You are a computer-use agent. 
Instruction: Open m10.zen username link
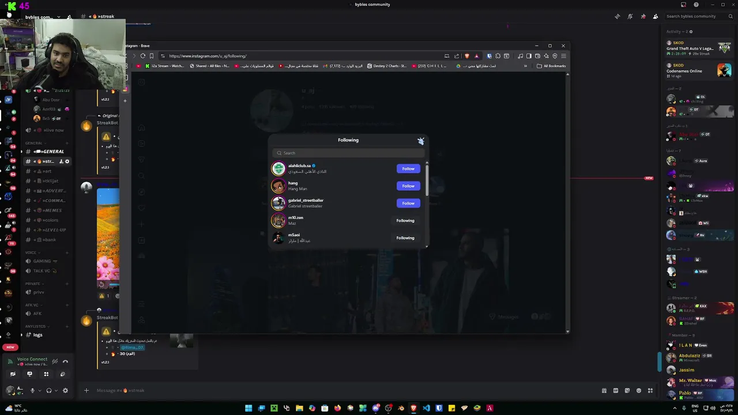pos(295,217)
